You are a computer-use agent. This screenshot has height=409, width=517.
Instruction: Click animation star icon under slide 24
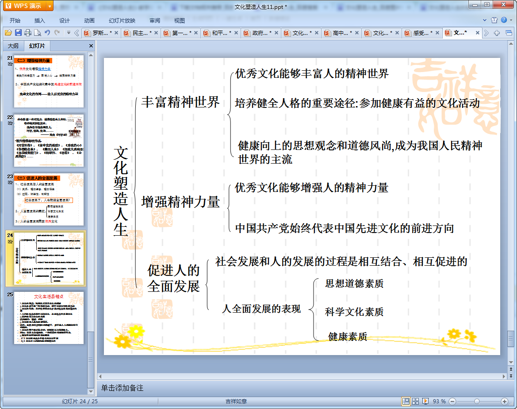10,241
